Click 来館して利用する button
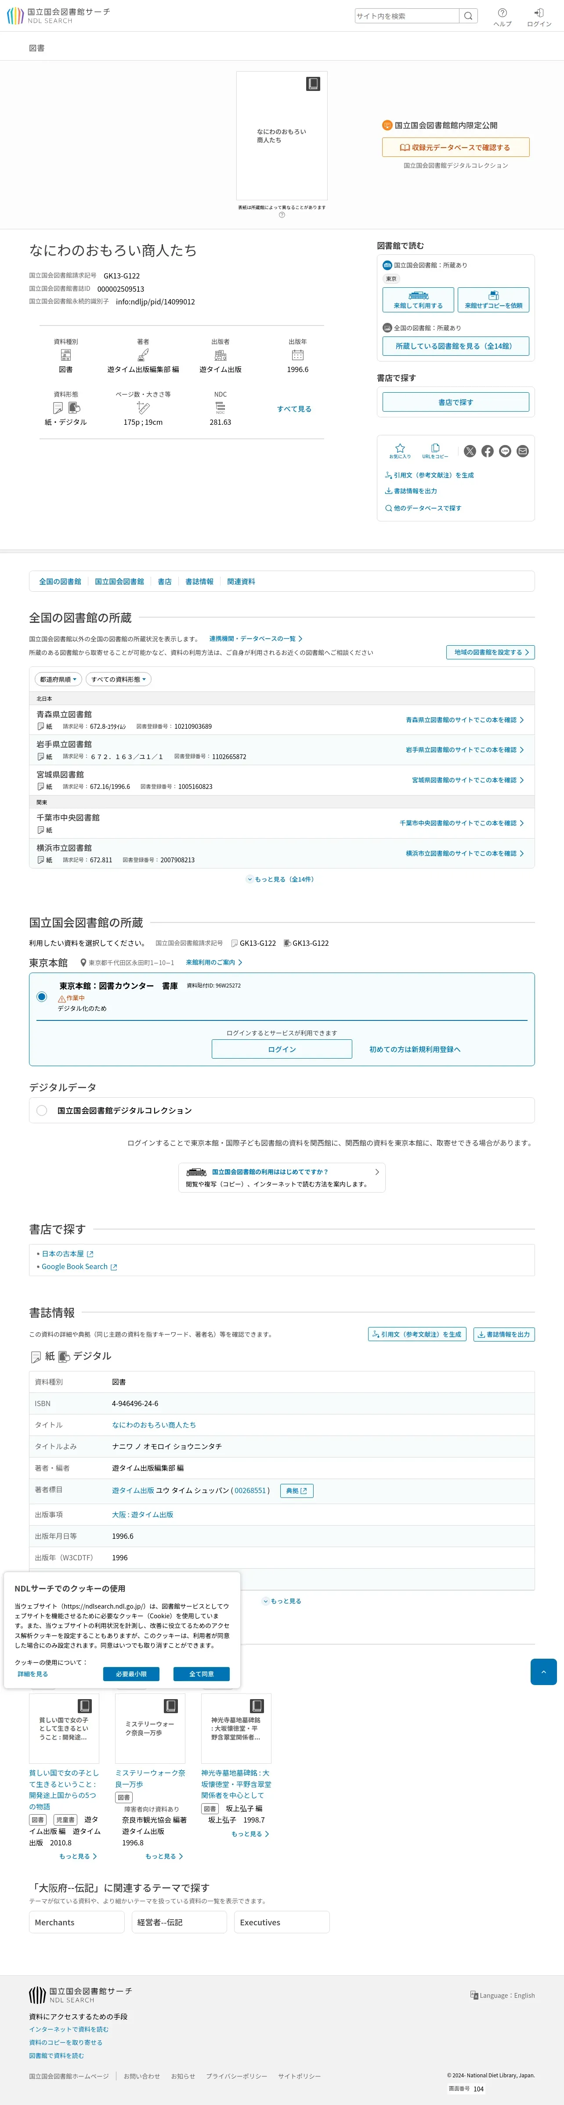564x2105 pixels. 419,299
